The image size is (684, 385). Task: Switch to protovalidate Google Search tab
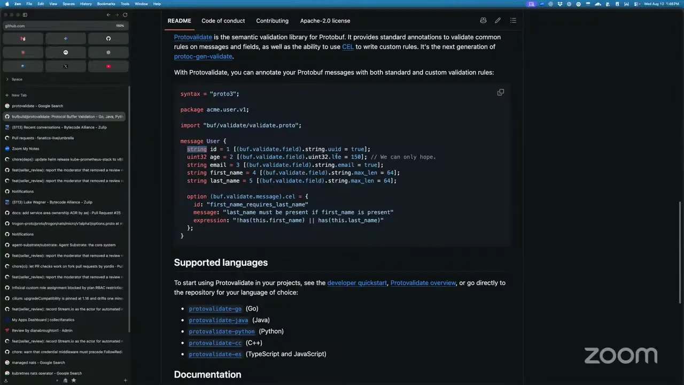(x=64, y=106)
